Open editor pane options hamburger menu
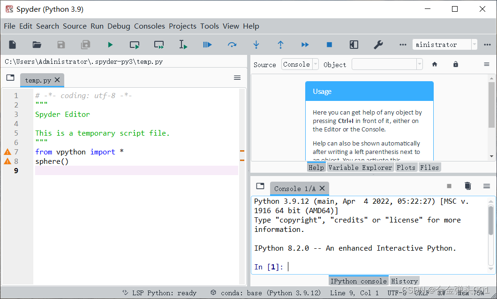 pos(237,78)
